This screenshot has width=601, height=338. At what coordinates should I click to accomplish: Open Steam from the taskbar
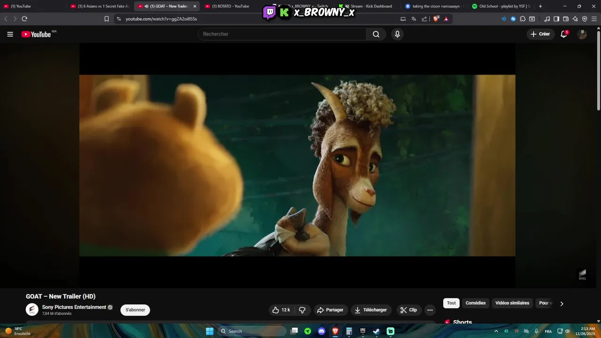coord(376,331)
